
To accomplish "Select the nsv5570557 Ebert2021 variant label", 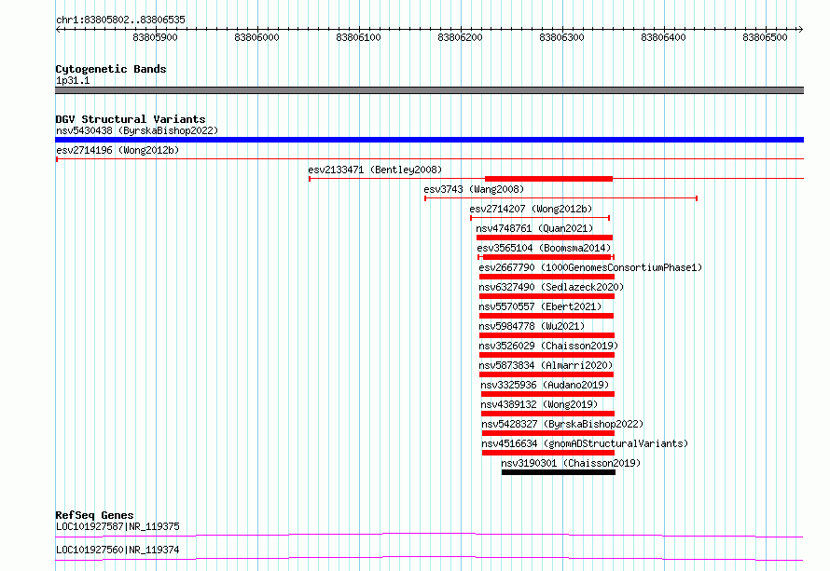I will pos(541,306).
